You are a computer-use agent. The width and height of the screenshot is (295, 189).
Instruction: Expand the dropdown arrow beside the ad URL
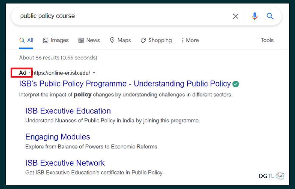click(x=94, y=73)
